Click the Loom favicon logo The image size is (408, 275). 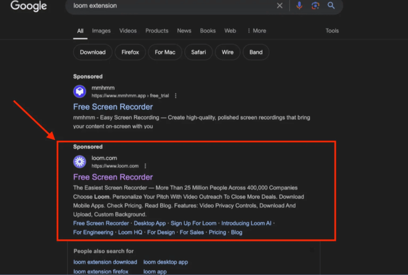pos(80,162)
